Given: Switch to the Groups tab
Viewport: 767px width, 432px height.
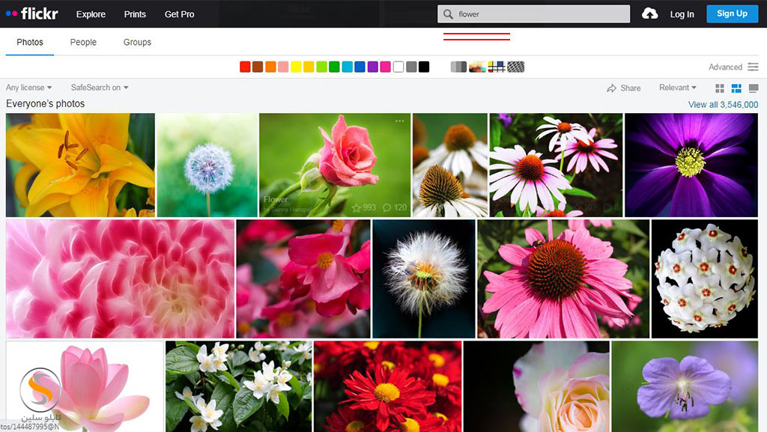Looking at the screenshot, I should 137,42.
